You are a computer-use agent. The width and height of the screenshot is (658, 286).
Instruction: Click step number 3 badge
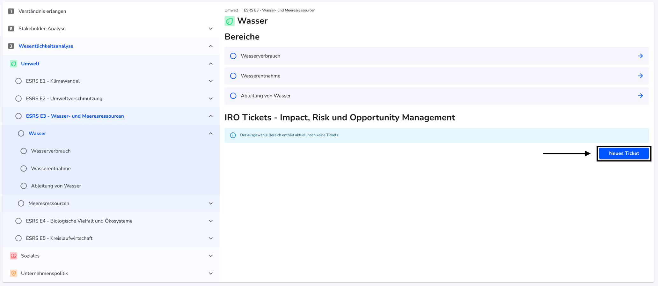(11, 46)
